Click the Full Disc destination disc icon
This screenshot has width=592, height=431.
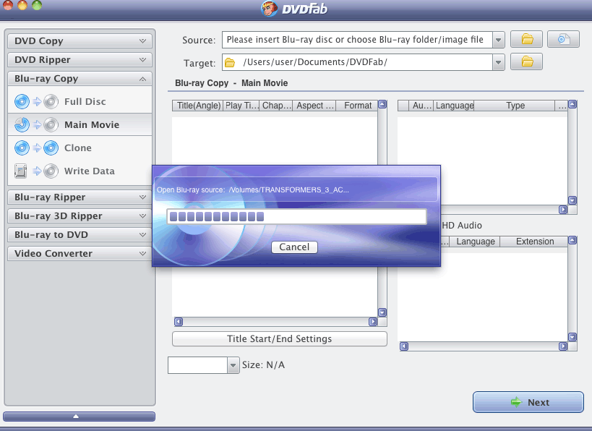pyautogui.click(x=51, y=102)
